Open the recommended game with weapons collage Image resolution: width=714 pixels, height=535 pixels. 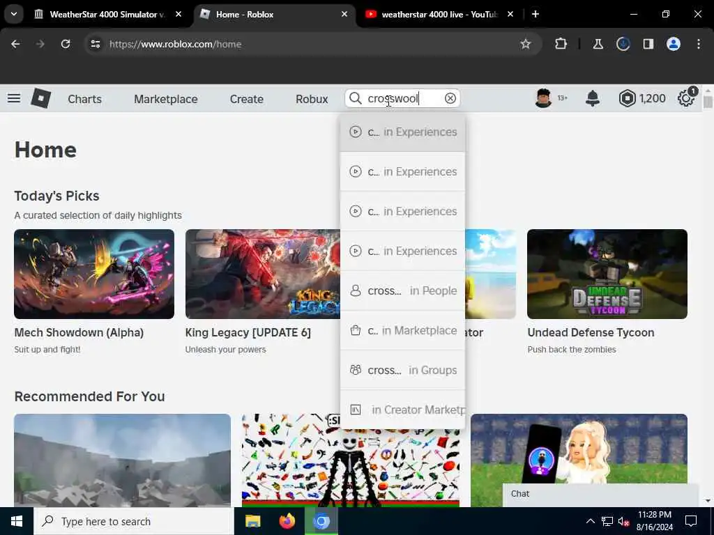coord(351,460)
